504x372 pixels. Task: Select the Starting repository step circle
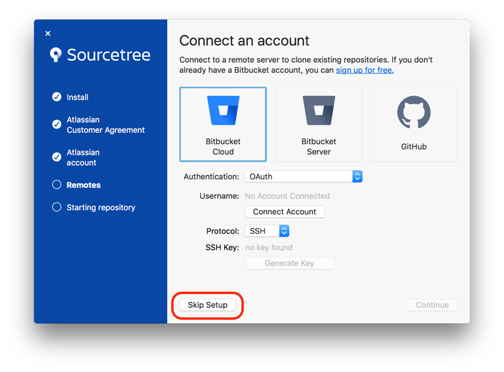pyautogui.click(x=57, y=207)
